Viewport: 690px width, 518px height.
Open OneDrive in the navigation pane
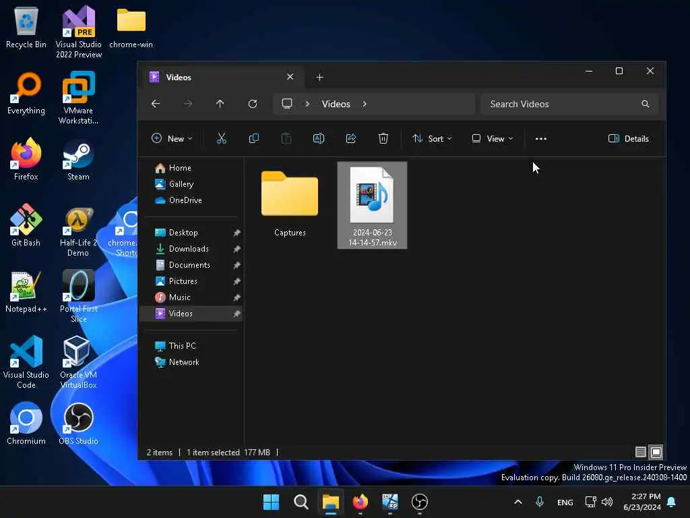tap(191, 200)
